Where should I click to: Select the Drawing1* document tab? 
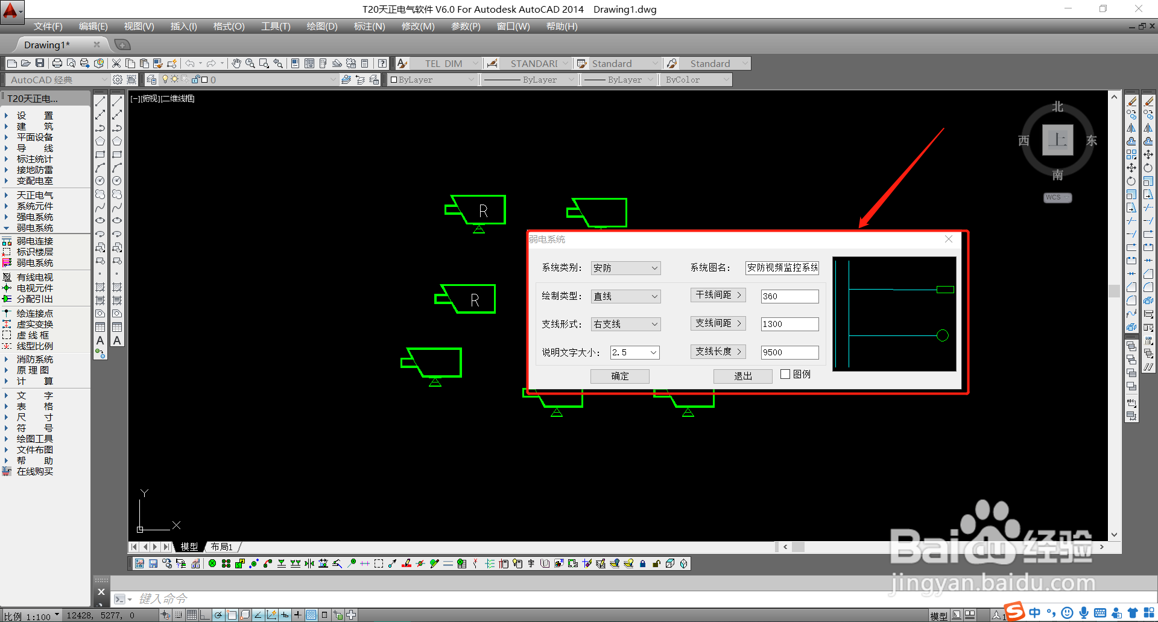point(47,45)
